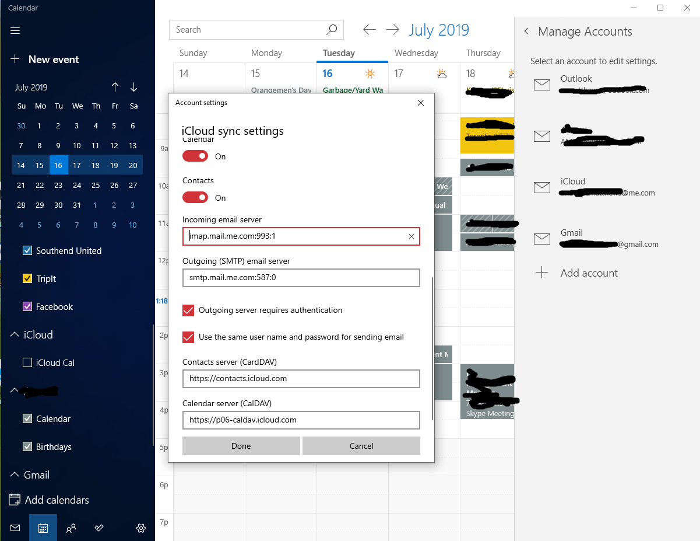Image resolution: width=700 pixels, height=541 pixels.
Task: Turn off the Calendar sync toggle
Action: coord(195,156)
